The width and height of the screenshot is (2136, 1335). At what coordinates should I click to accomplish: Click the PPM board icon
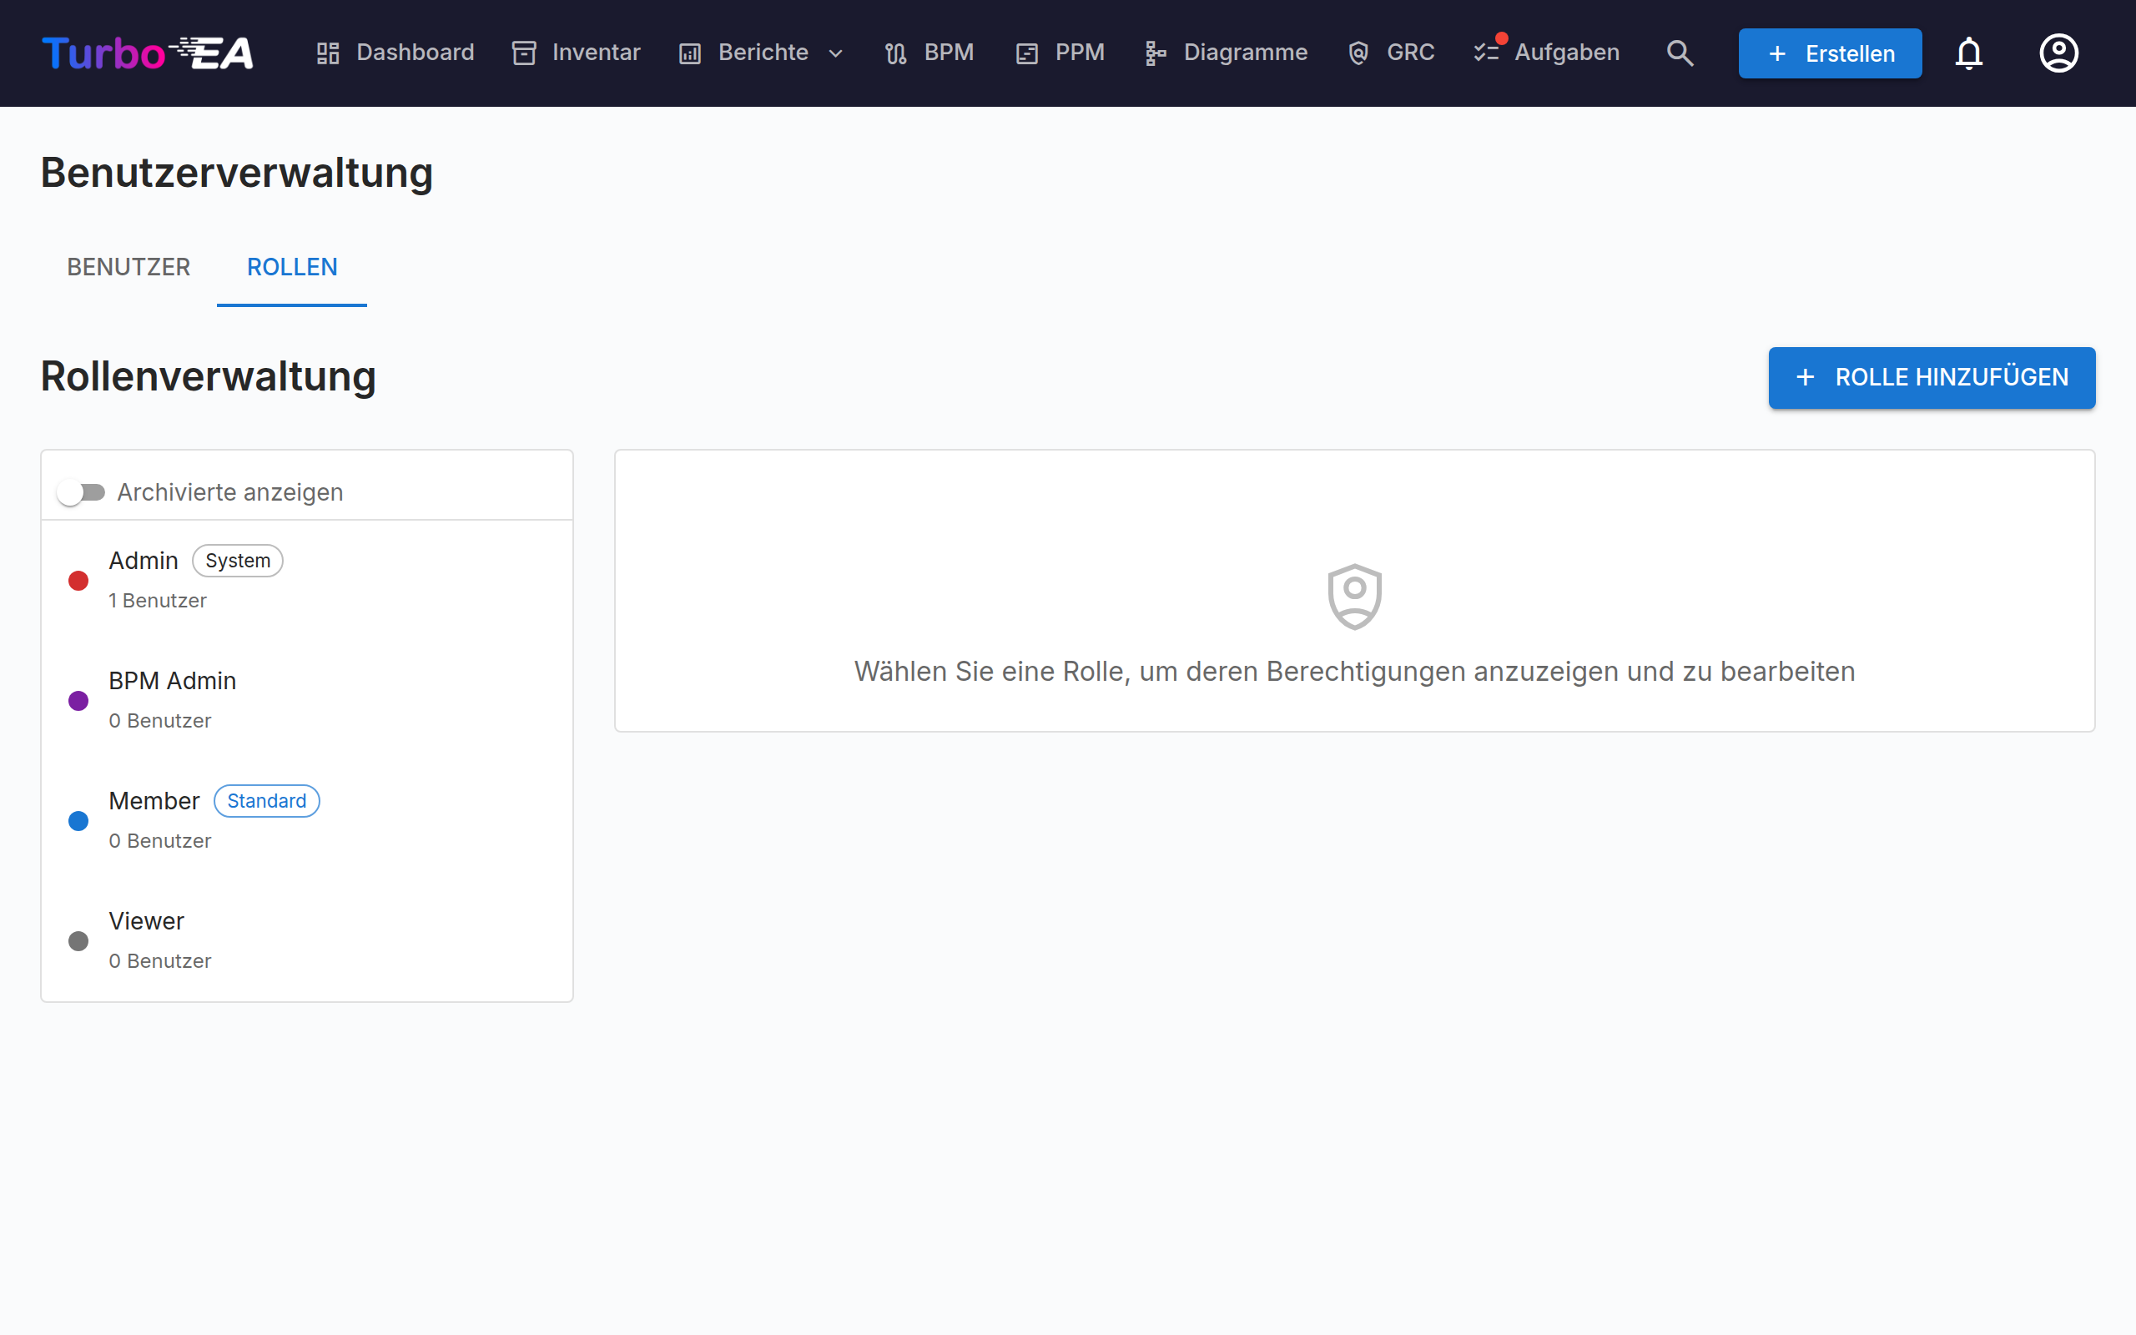[1026, 53]
